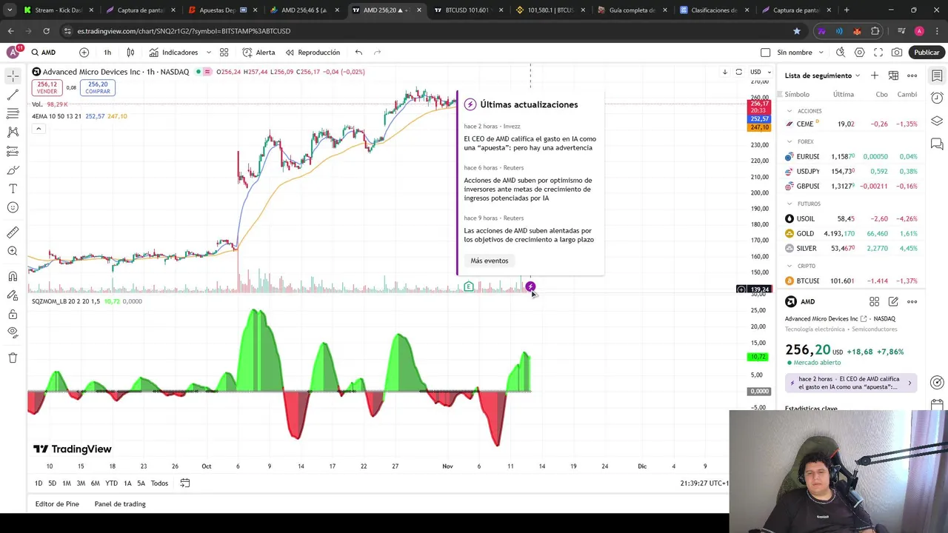The height and width of the screenshot is (533, 948).
Task: Open the candlestick chart type menu
Action: [130, 53]
